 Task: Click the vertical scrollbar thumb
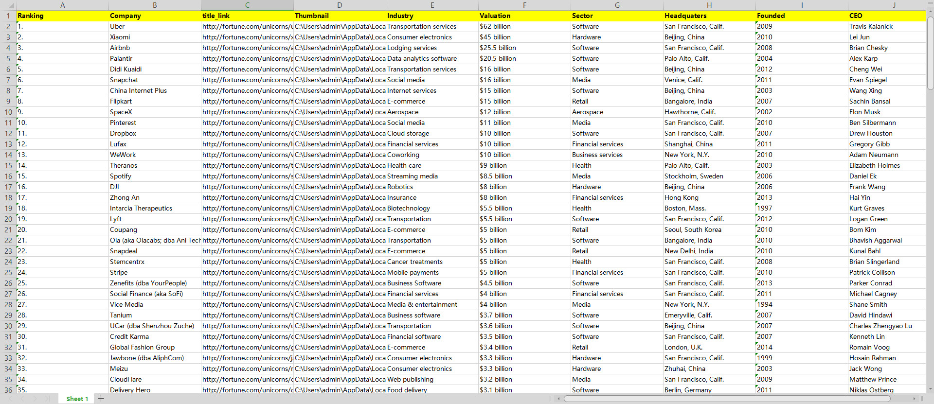(x=930, y=53)
